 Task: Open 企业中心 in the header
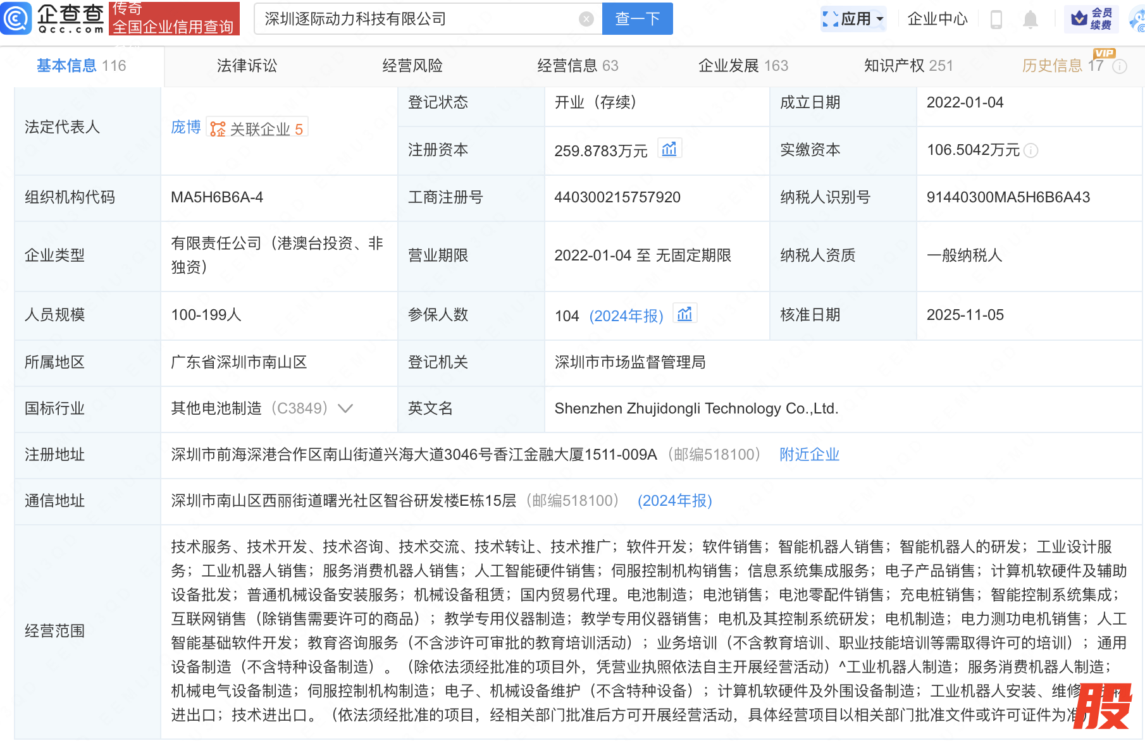point(937,19)
